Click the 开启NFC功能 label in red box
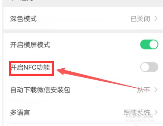Viewport: 163px width, 126px height. pyautogui.click(x=30, y=68)
